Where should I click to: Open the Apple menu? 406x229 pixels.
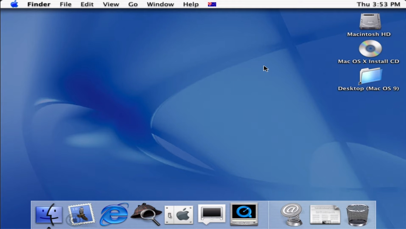tap(14, 4)
